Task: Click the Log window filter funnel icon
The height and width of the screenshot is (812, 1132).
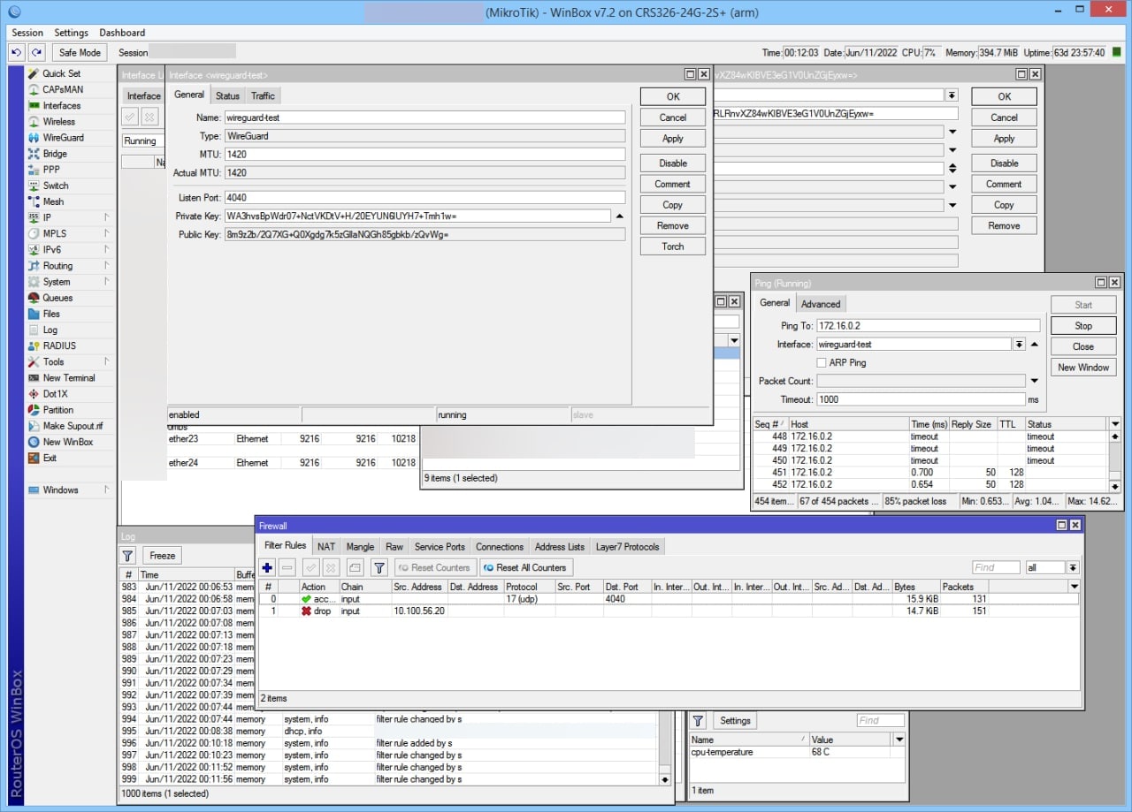Action: click(127, 555)
